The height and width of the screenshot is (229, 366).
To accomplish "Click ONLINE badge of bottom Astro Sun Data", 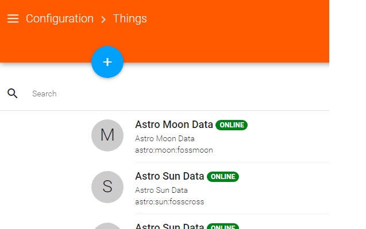I will [x=223, y=226].
